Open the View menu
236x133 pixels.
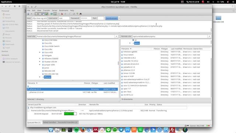point(39,10)
